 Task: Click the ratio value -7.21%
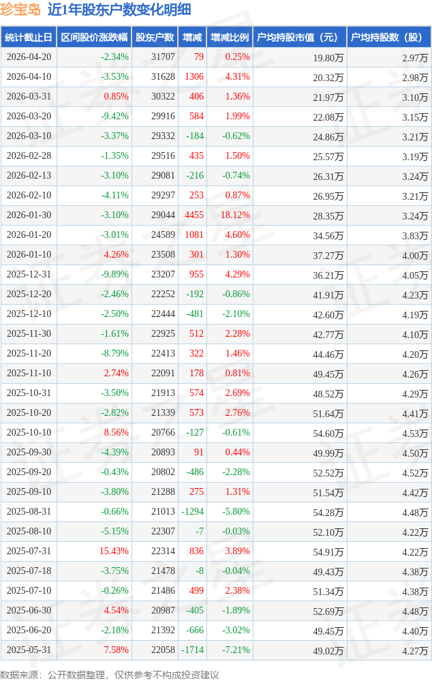tap(236, 650)
